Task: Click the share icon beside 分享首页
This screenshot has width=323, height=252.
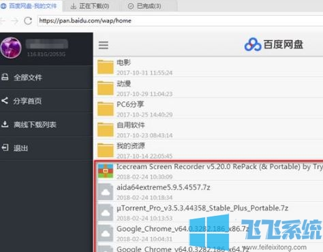Action: [5, 100]
